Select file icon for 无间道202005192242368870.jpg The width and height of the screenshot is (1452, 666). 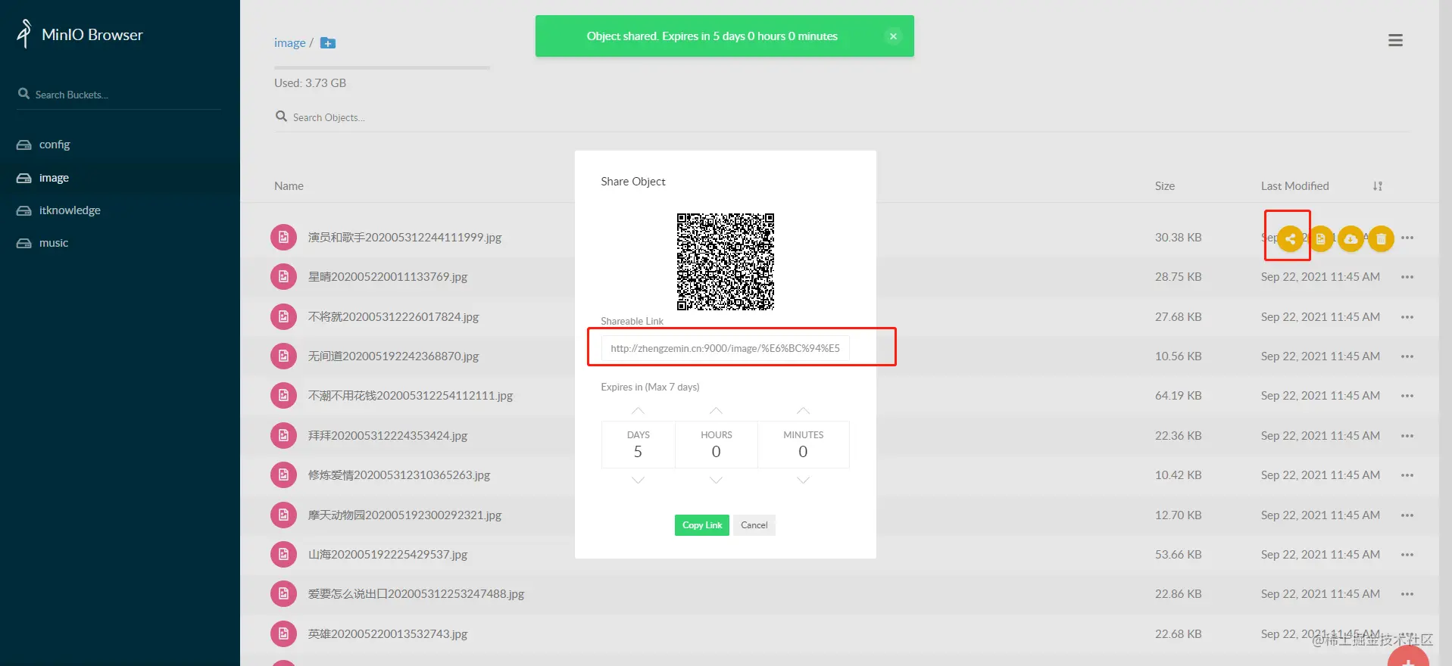[283, 356]
